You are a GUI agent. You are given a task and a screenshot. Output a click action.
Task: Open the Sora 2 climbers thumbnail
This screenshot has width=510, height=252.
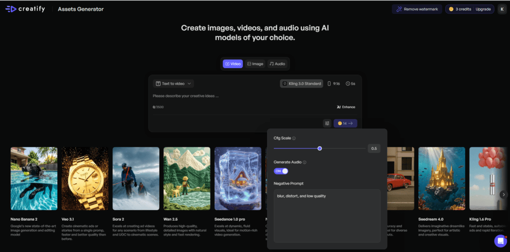[136, 178]
